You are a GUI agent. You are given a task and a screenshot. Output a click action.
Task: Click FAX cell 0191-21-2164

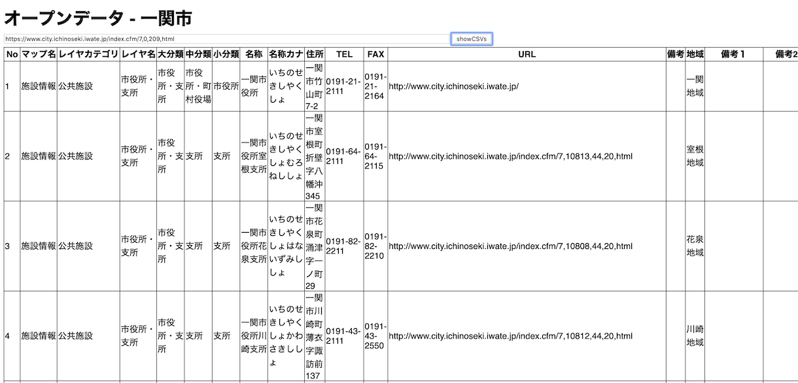click(375, 86)
